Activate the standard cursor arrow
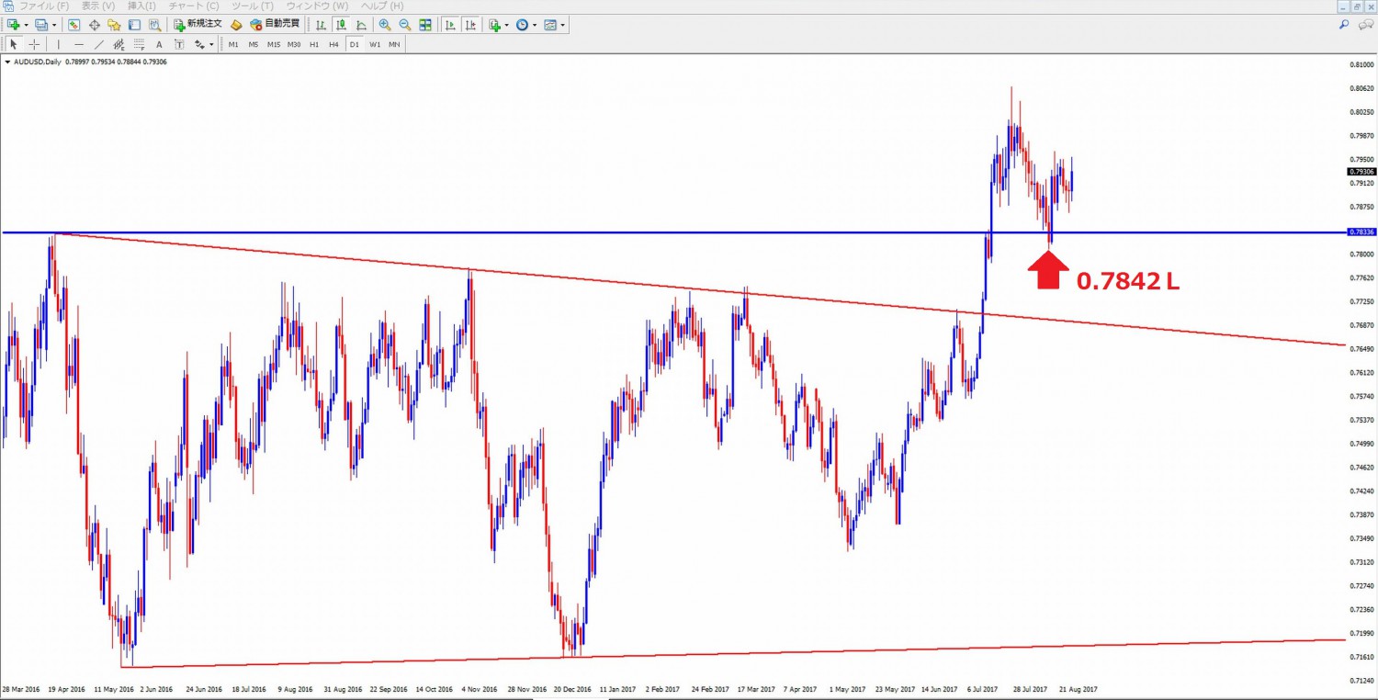 click(x=14, y=44)
